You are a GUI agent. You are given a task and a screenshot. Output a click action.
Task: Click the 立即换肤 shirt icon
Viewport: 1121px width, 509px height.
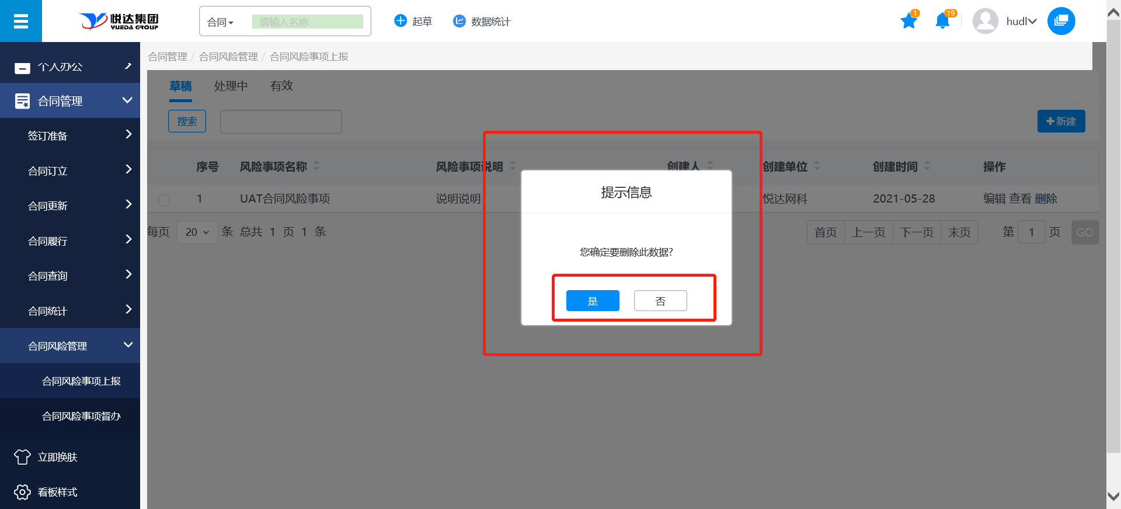point(22,457)
